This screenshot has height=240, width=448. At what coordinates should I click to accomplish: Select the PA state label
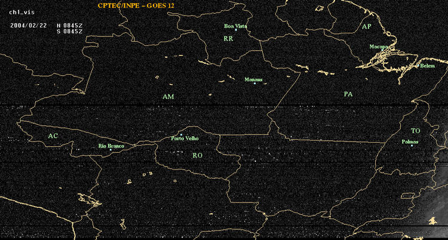click(348, 94)
